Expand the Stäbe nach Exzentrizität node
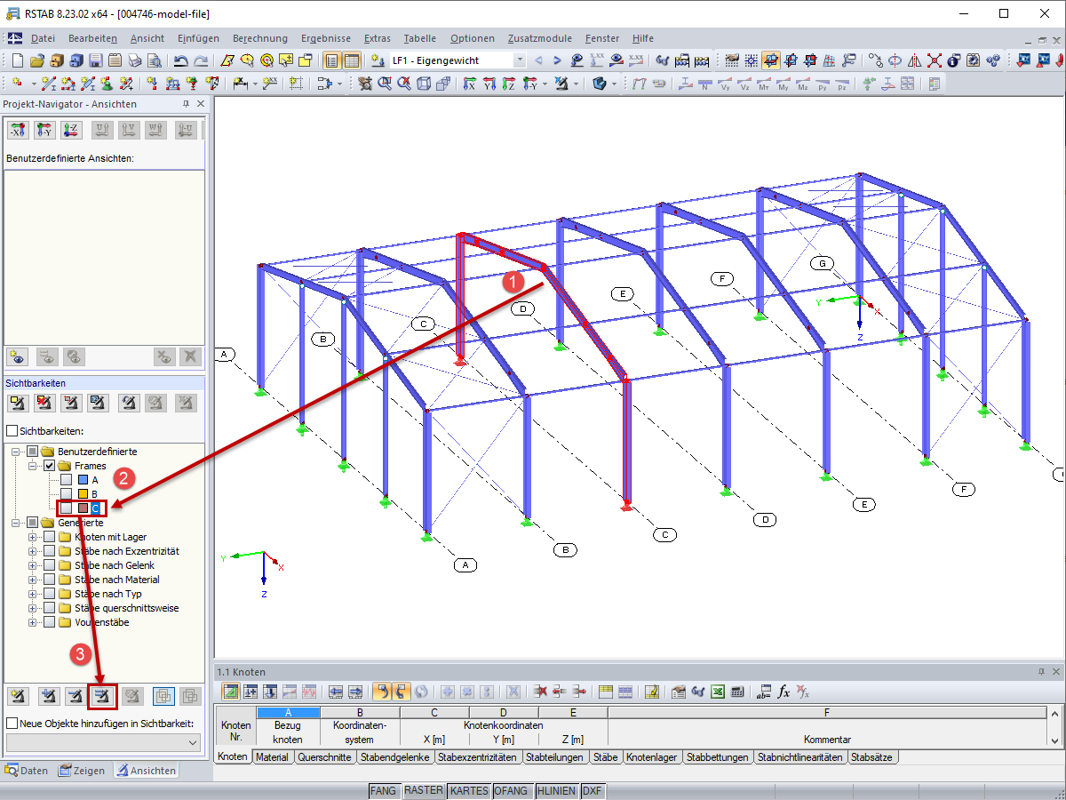 pos(33,551)
